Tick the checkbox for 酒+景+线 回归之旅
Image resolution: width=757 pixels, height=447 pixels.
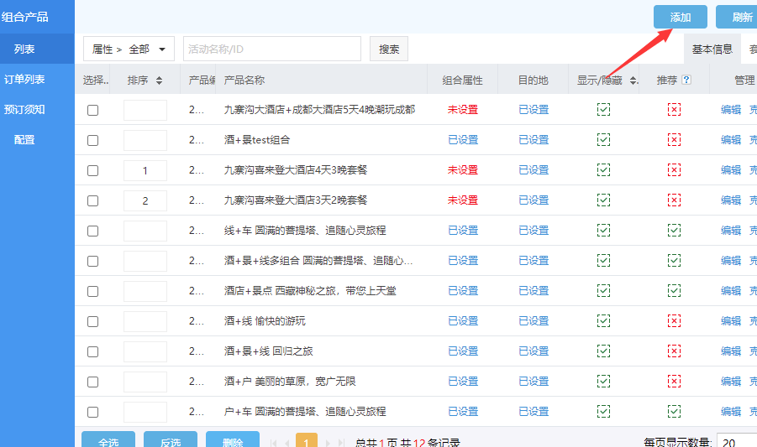point(92,351)
